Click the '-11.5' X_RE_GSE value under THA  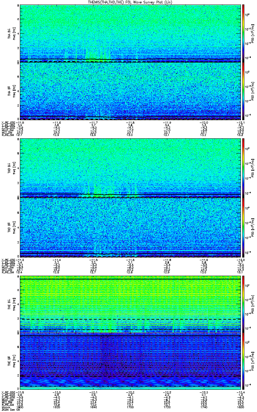[21, 122]
